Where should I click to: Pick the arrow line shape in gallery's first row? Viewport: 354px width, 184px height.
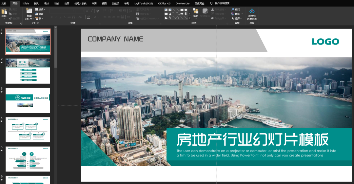tap(178, 10)
